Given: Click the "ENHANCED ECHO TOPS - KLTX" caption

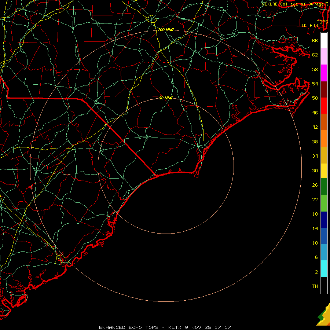Looking at the screenshot, I should [140, 327].
